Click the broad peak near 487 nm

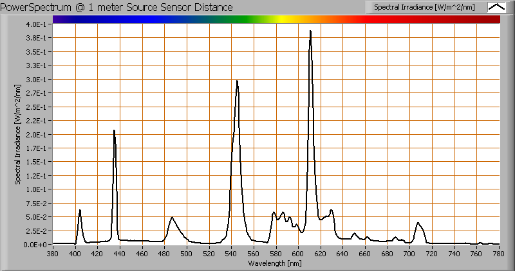tap(172, 218)
